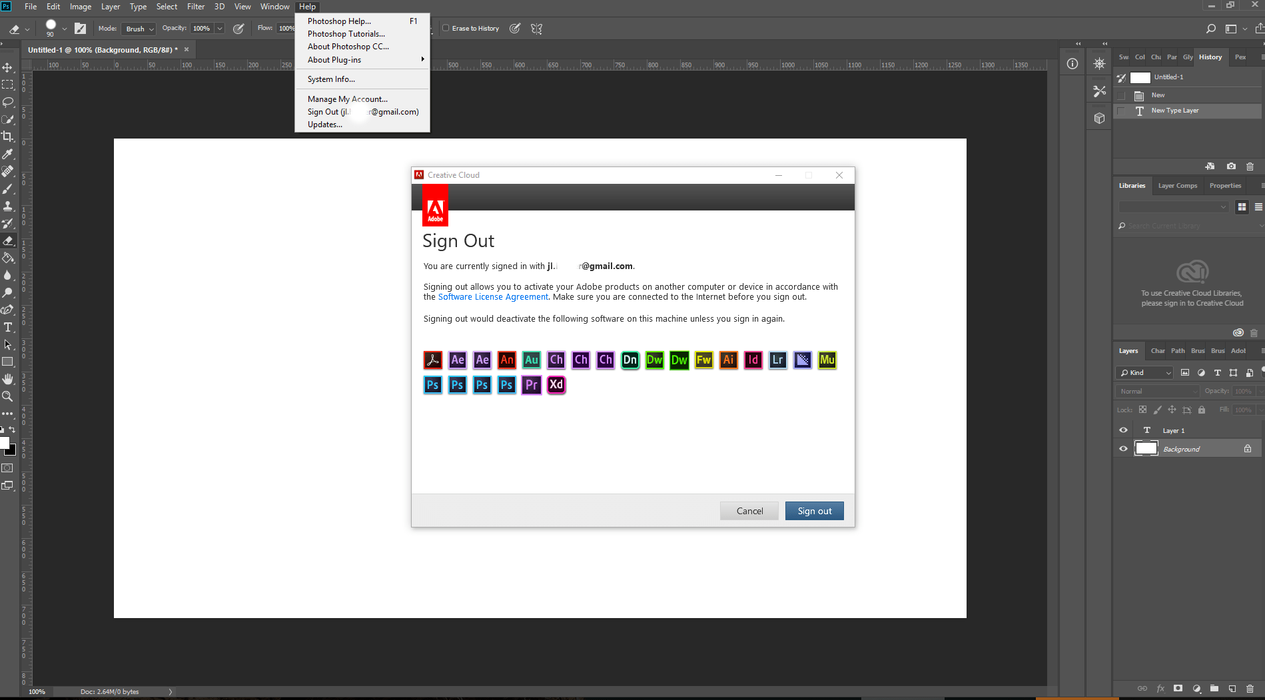This screenshot has height=700, width=1265.
Task: Click the Opacity 100% field in options bar
Action: pyautogui.click(x=202, y=29)
